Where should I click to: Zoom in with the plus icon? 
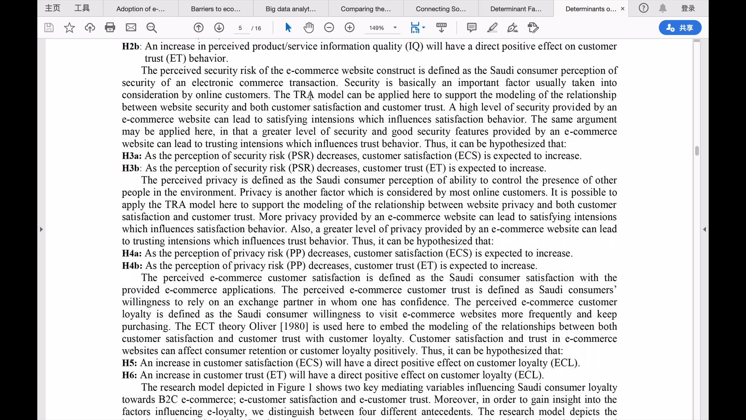coord(350,28)
